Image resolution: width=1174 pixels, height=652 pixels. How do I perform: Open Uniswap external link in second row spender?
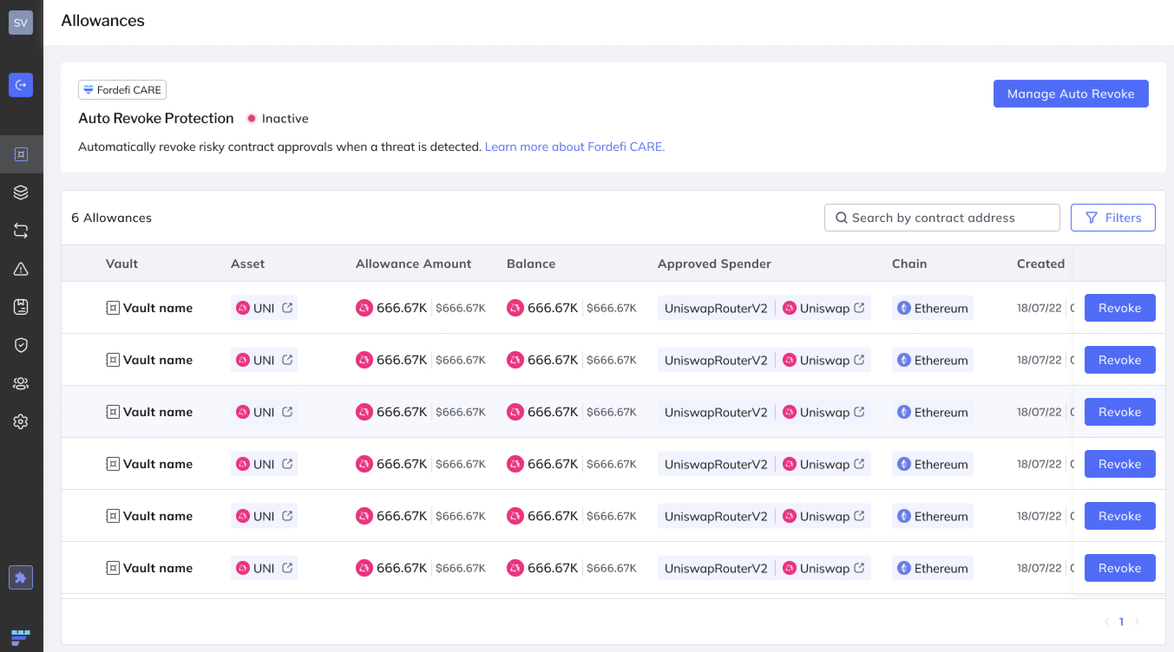[x=859, y=360]
